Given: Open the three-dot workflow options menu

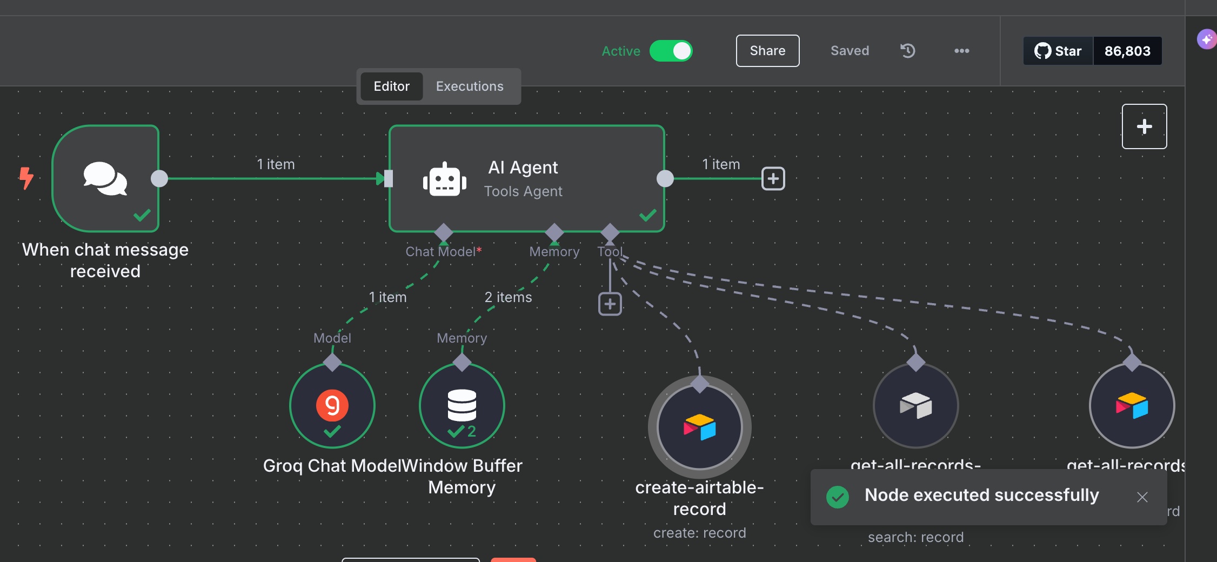Looking at the screenshot, I should (961, 51).
